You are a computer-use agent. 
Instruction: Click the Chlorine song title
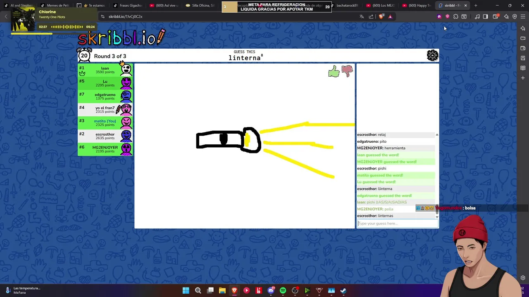pos(47,12)
